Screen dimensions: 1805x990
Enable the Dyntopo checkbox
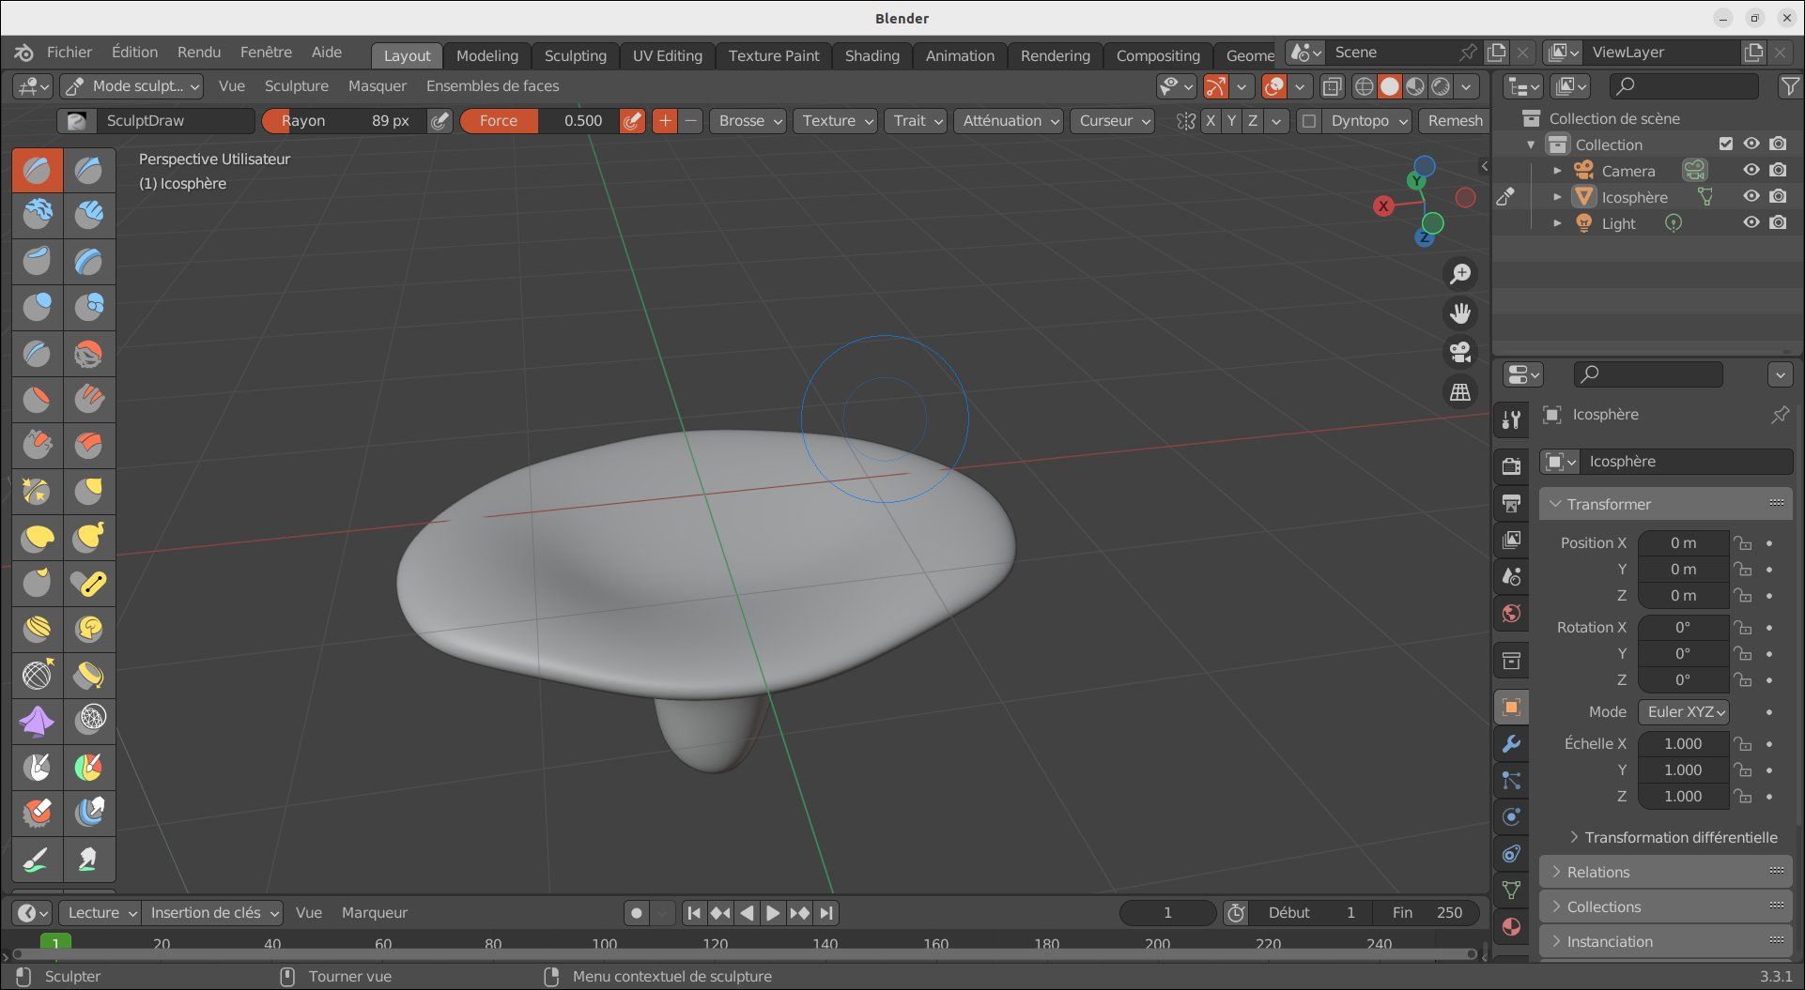tap(1309, 120)
